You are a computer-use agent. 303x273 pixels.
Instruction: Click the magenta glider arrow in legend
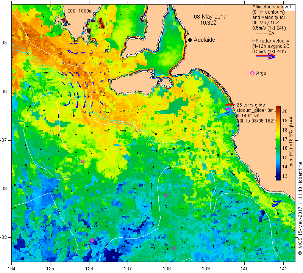[x=230, y=109]
